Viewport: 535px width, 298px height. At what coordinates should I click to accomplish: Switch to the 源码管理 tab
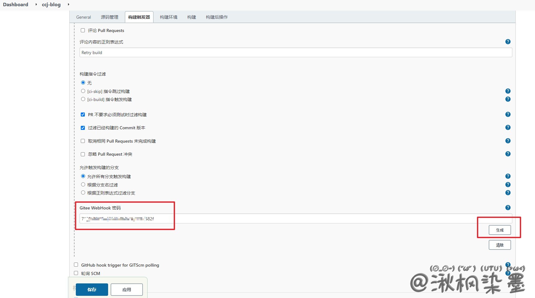[109, 17]
